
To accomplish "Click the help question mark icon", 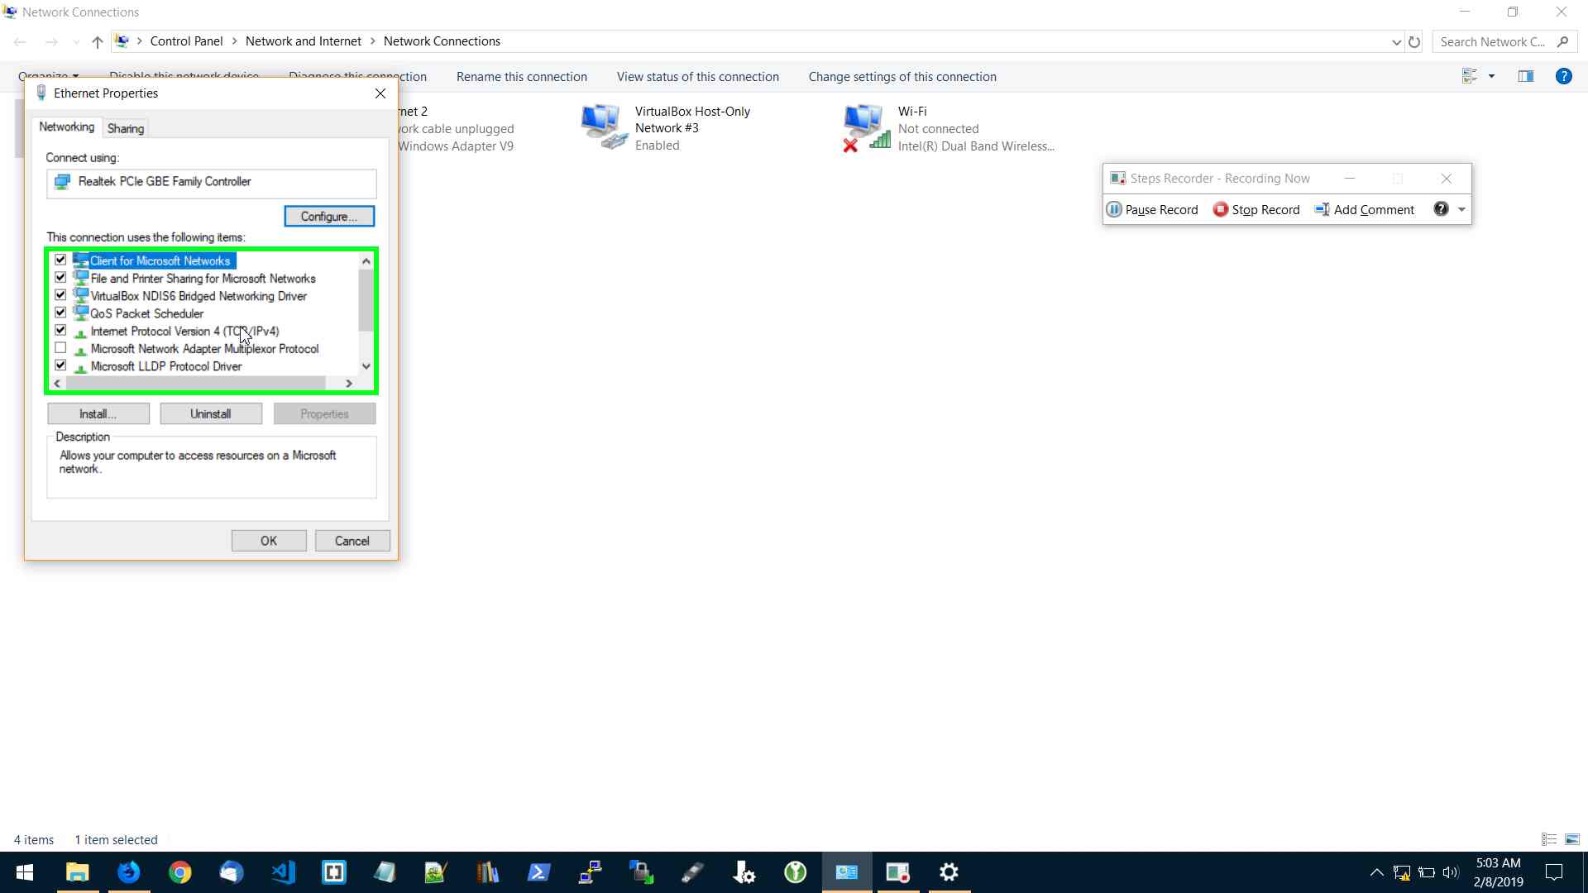I will (x=1563, y=76).
